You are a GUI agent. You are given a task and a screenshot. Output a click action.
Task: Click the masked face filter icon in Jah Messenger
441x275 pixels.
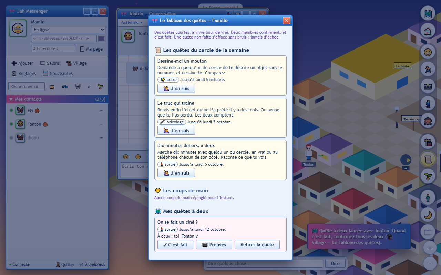[x=78, y=87]
